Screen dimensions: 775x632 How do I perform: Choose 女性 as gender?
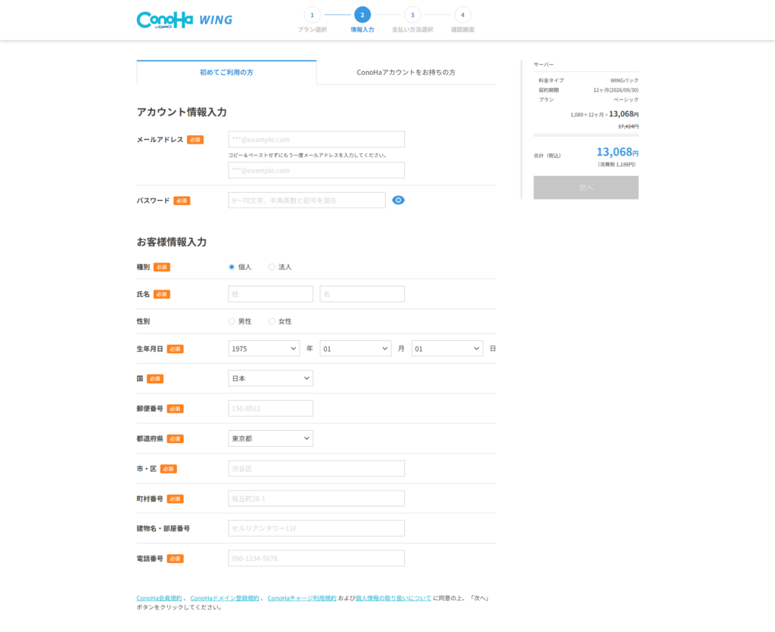(x=271, y=321)
